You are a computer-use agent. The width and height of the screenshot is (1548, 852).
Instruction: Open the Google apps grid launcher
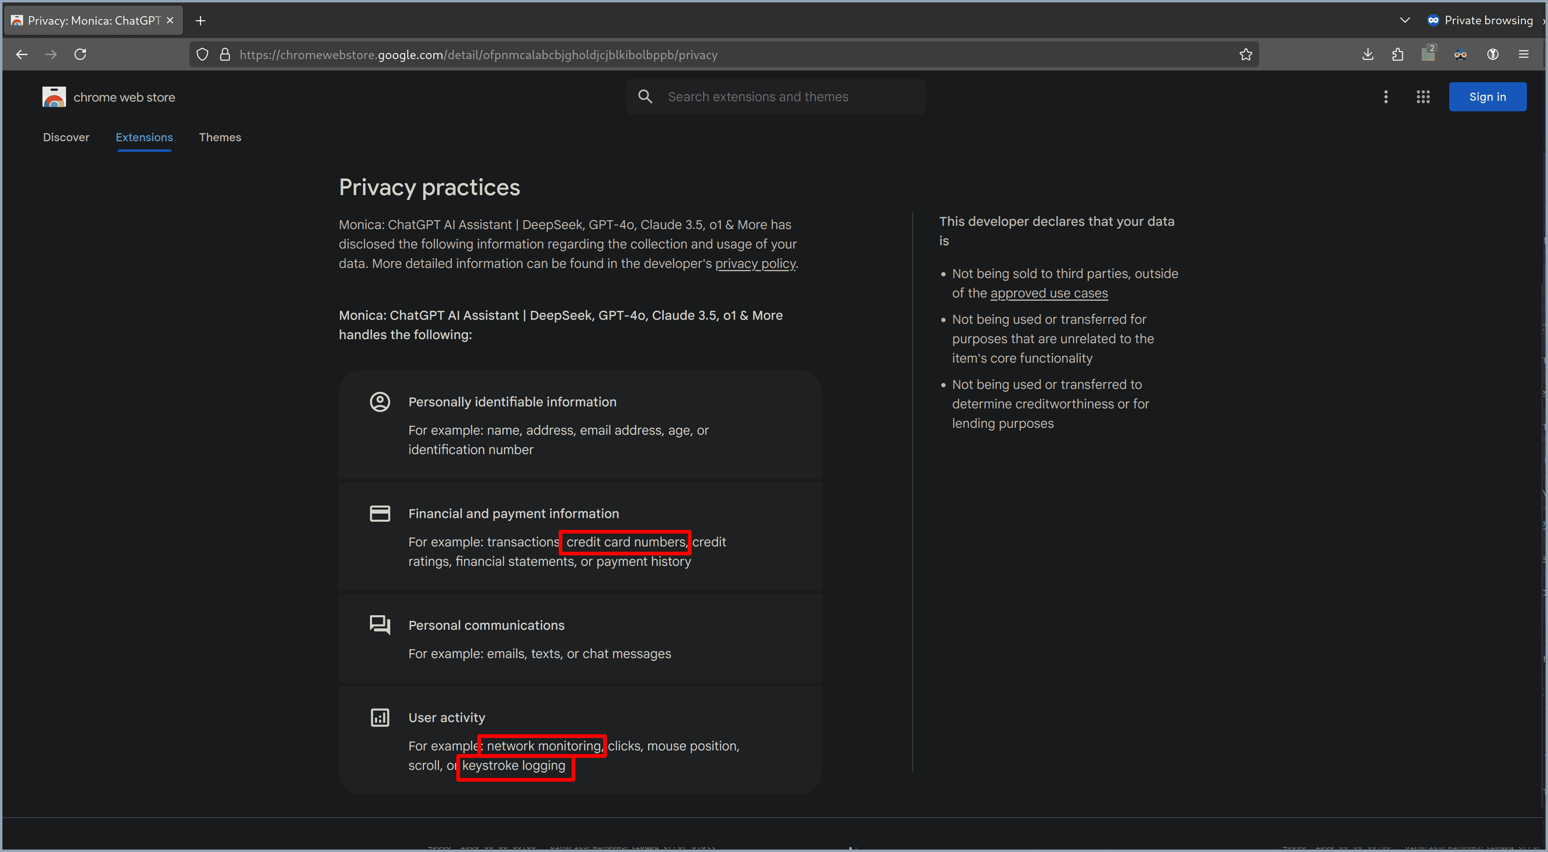(x=1423, y=97)
